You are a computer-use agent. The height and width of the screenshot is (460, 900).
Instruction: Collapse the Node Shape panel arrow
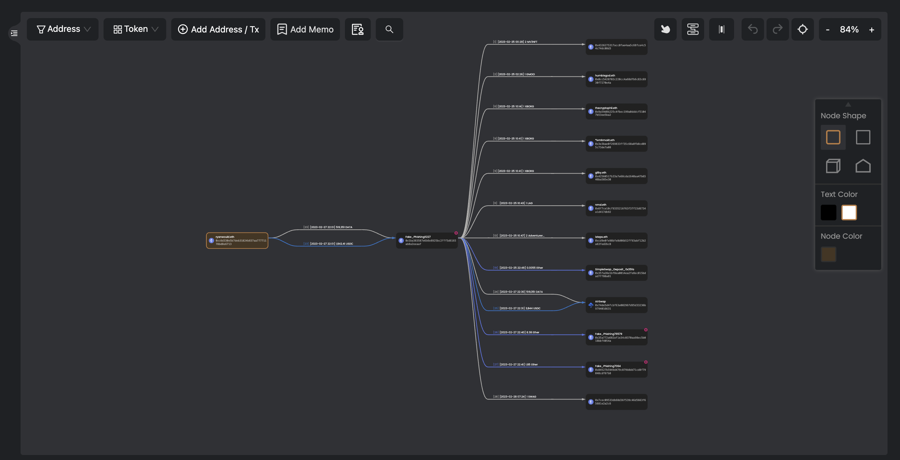848,105
